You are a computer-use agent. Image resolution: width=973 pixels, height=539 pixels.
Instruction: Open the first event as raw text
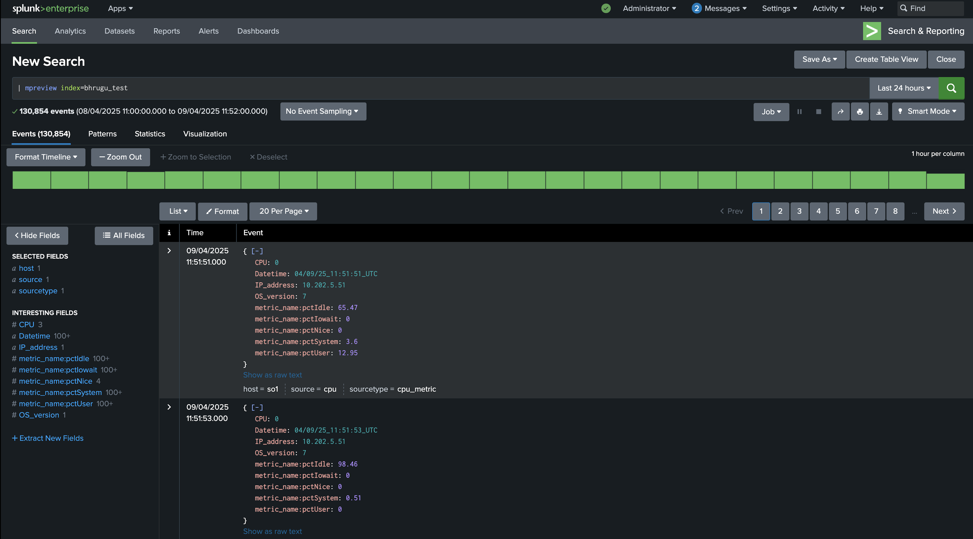[272, 375]
